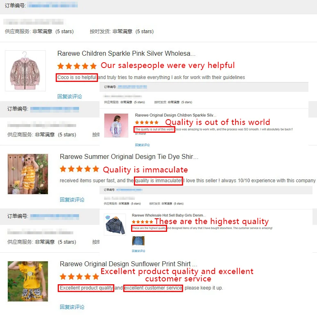This screenshot has width=317, height=317.
Task: Click the five-star rating on the tie dye review
Action: click(79, 169)
